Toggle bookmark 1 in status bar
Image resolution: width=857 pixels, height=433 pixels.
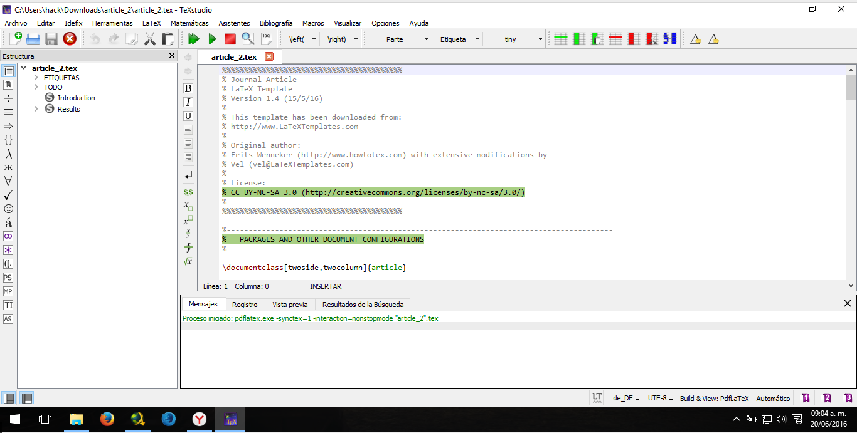point(806,398)
